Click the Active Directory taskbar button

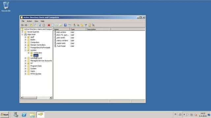pos(40,115)
